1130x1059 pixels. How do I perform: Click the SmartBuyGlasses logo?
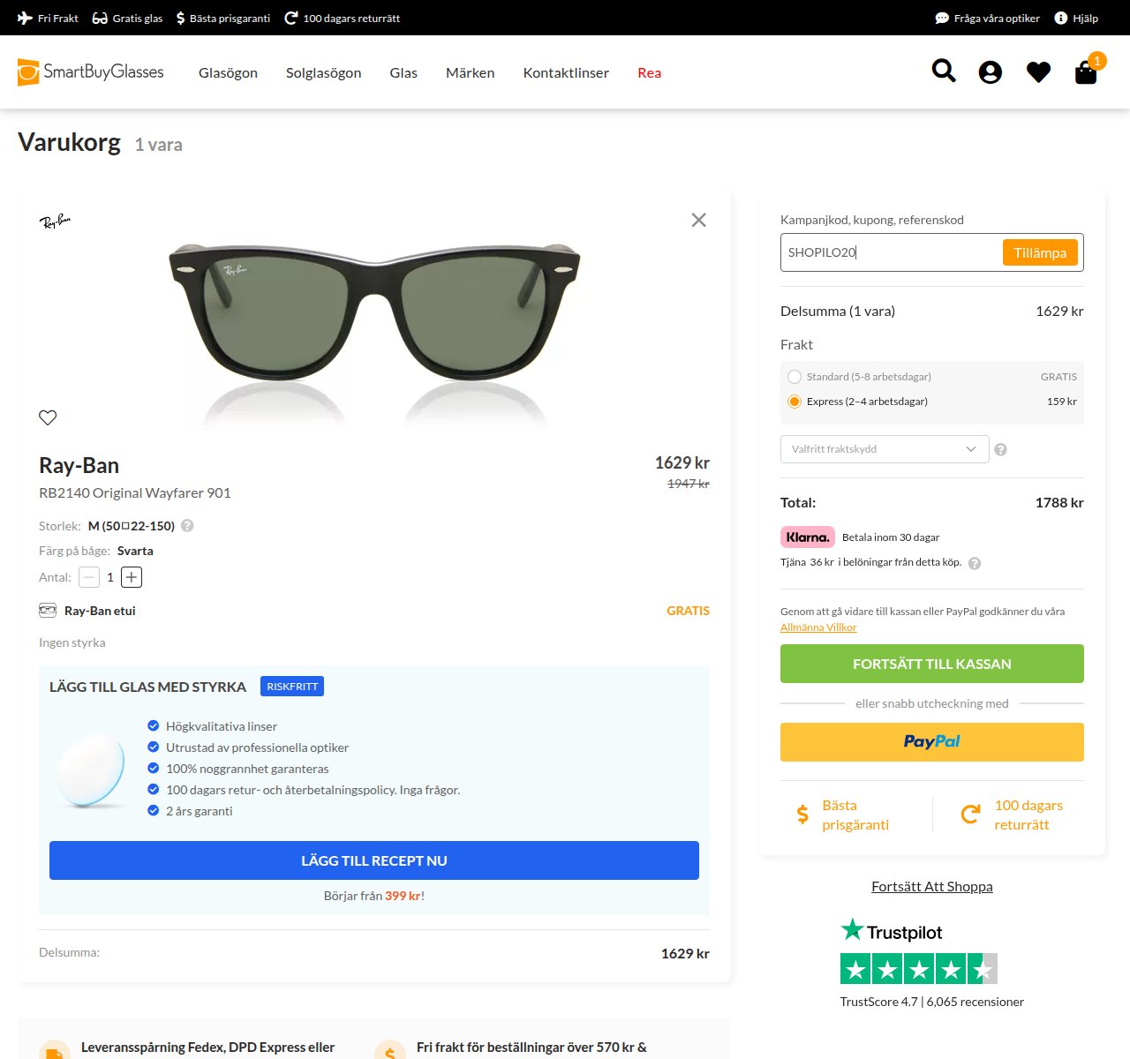pyautogui.click(x=91, y=72)
